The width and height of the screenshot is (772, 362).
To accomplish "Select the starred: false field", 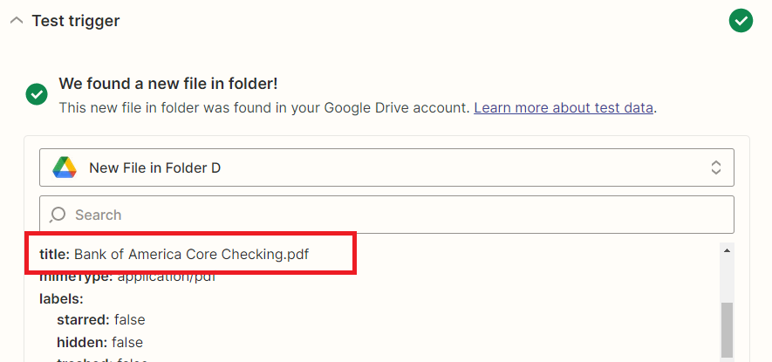I will pos(101,319).
